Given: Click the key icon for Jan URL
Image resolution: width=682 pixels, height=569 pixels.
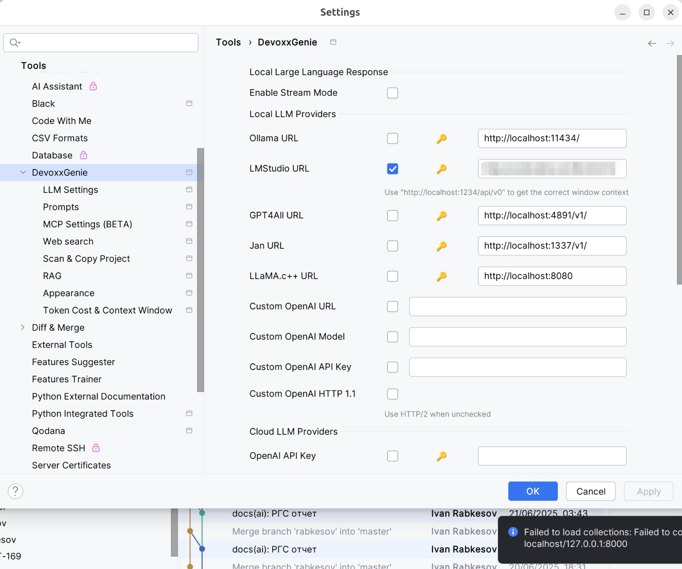Looking at the screenshot, I should 442,246.
